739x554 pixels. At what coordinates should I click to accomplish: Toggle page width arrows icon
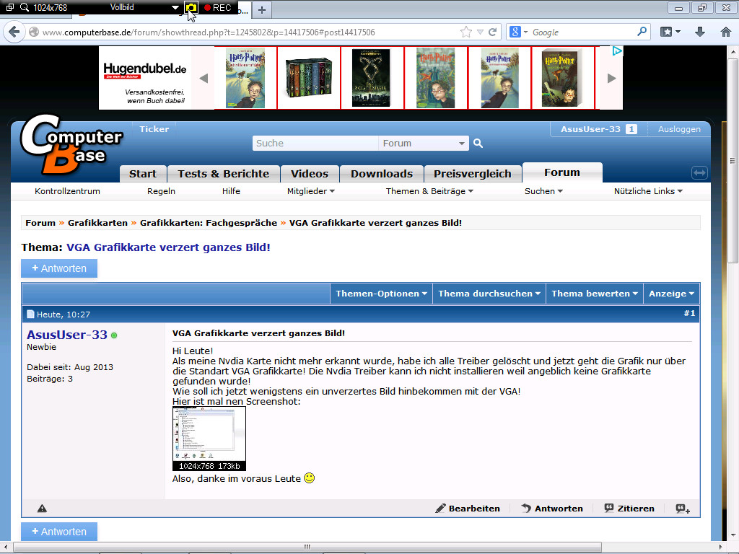pos(699,173)
